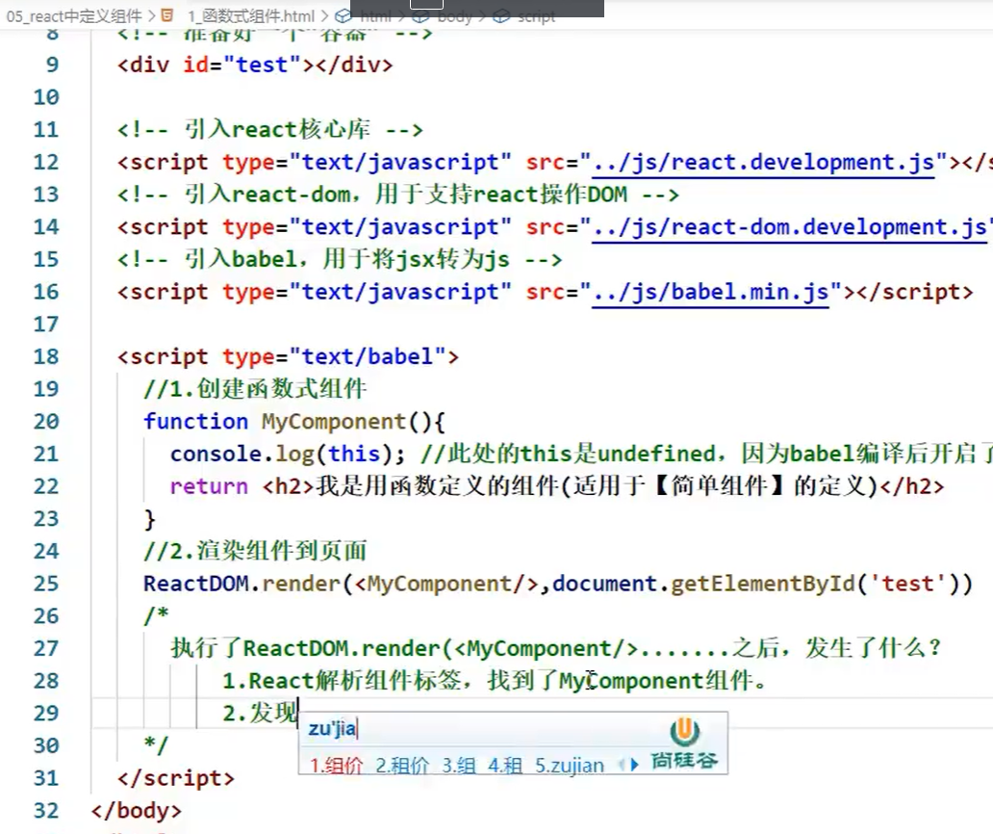Click the body element icon in breadcrumb
This screenshot has width=993, height=834.
click(x=421, y=15)
